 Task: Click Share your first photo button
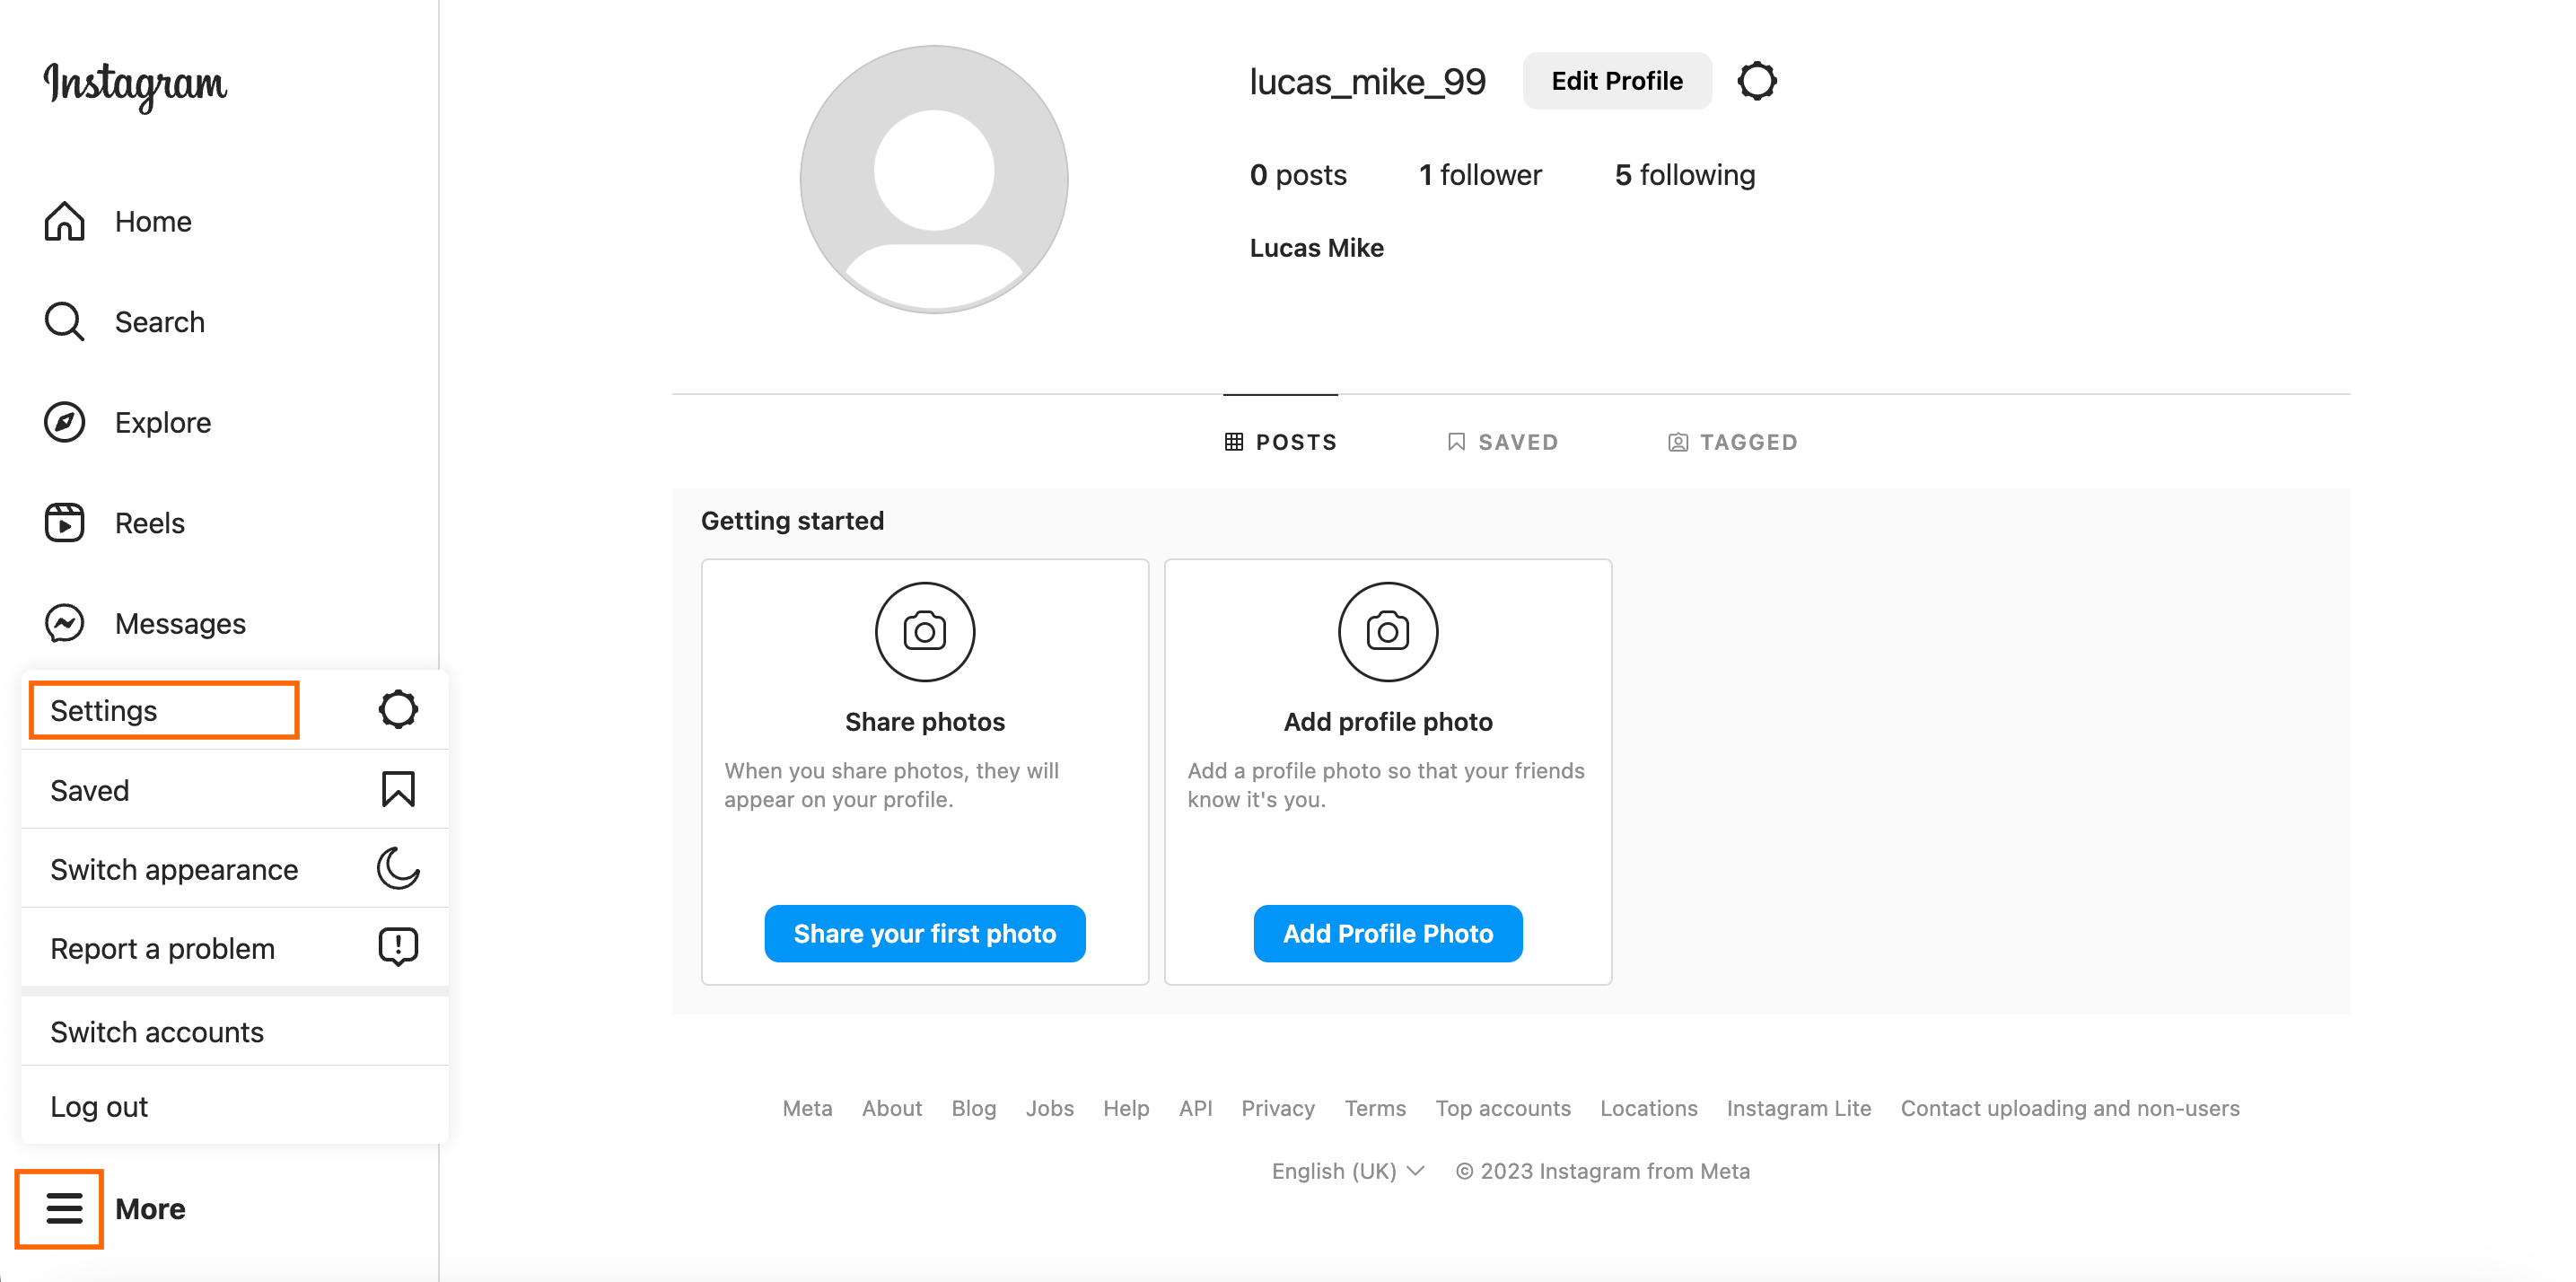click(924, 933)
